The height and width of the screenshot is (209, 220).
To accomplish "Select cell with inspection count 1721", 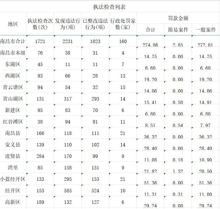I will pyautogui.click(x=40, y=41).
